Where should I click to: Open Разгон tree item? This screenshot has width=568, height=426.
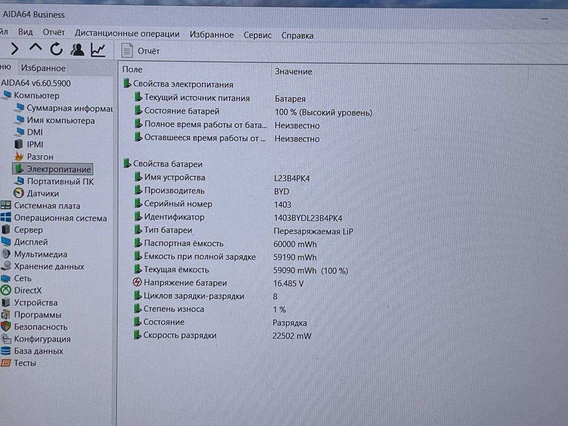coord(35,156)
